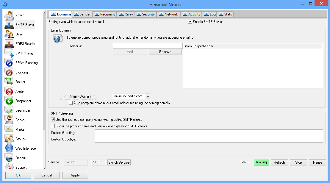Screen dimensions: 330x183
Task: Click the sidebar scrollbar up arrow
Action: coord(44,12)
